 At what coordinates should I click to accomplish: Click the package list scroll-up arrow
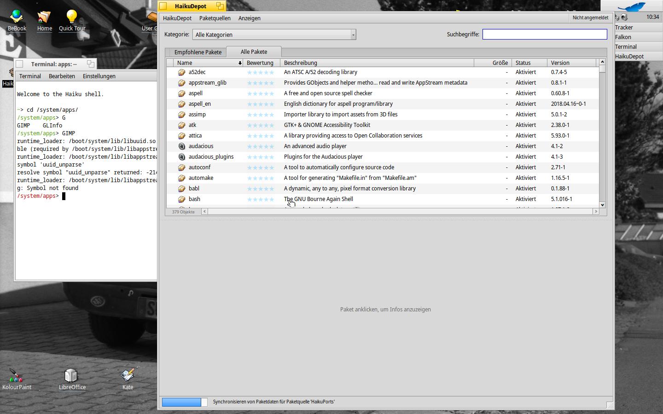(602, 62)
